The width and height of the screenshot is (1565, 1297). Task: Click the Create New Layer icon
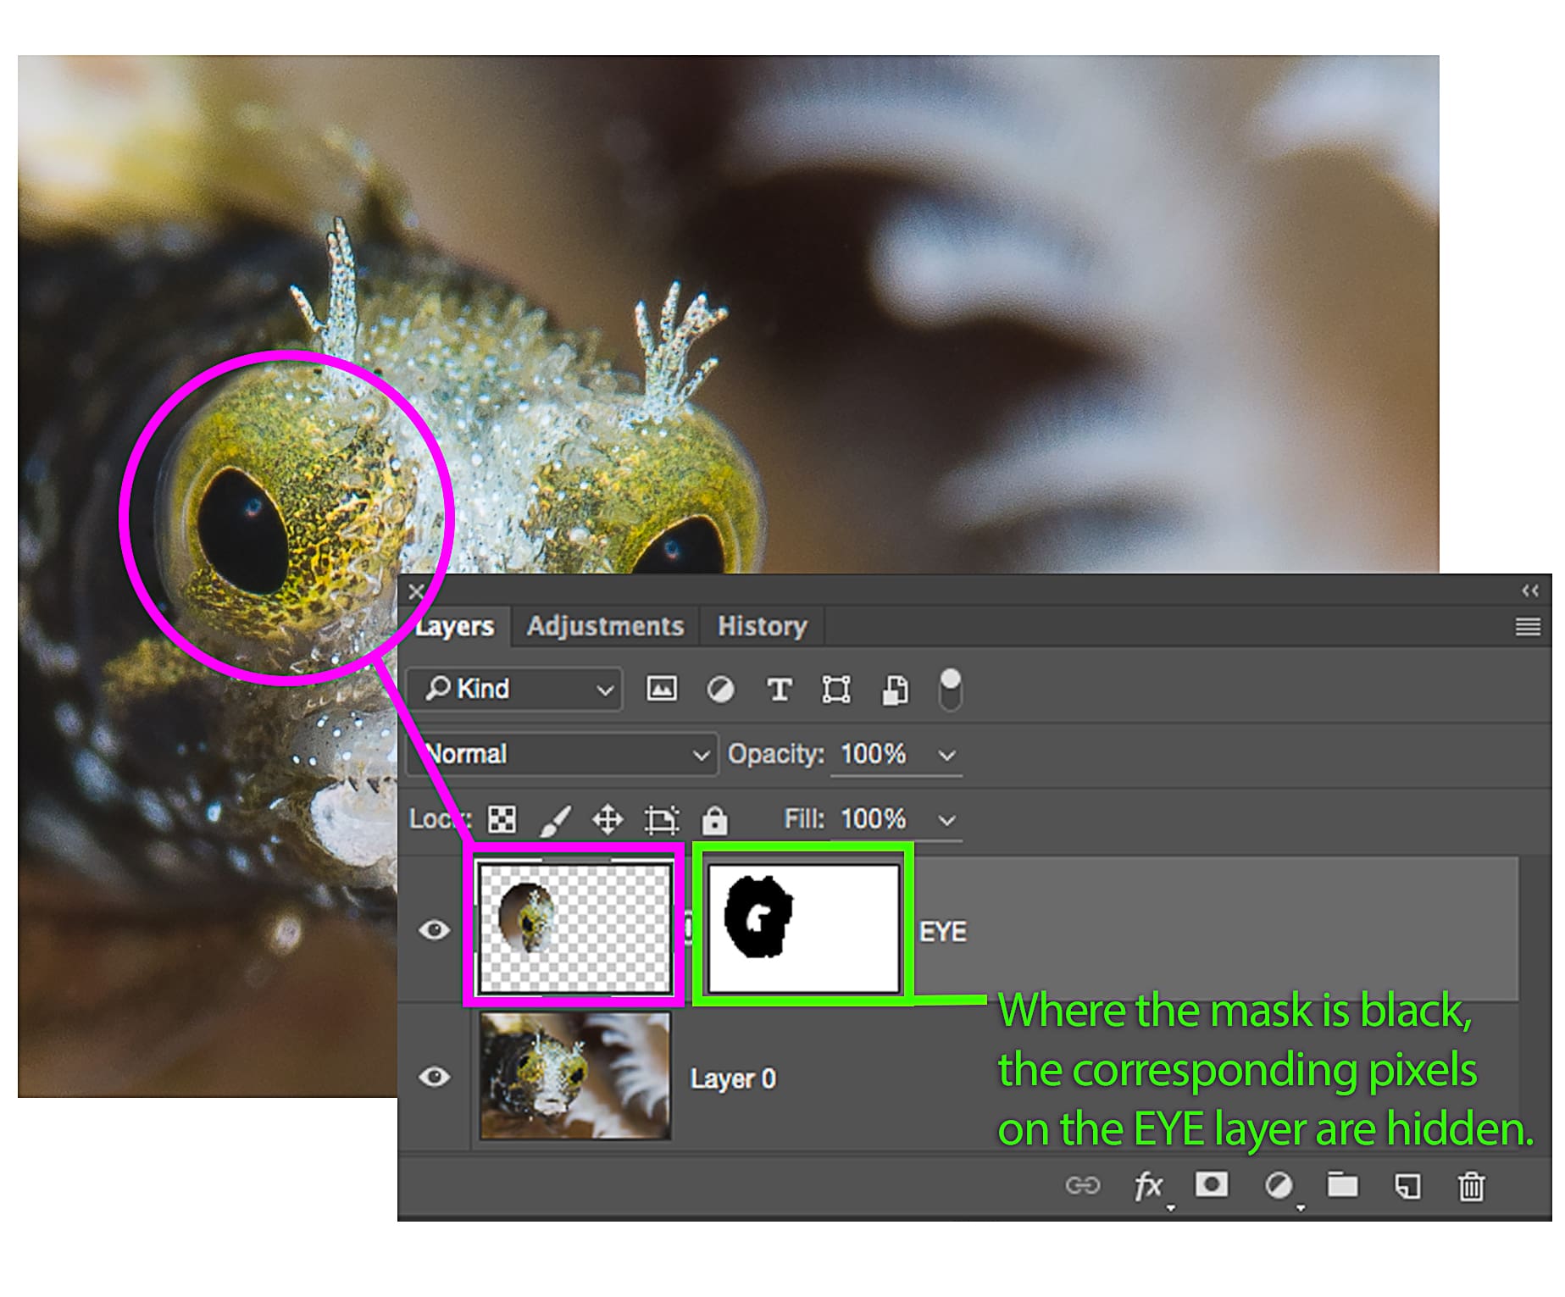[1407, 1186]
